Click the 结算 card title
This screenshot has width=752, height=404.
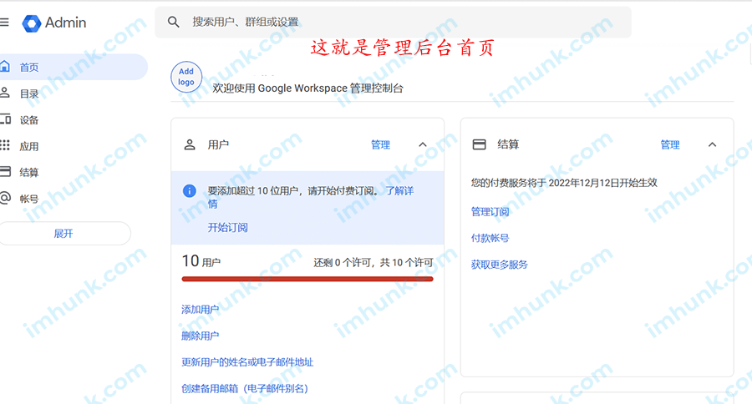click(508, 144)
